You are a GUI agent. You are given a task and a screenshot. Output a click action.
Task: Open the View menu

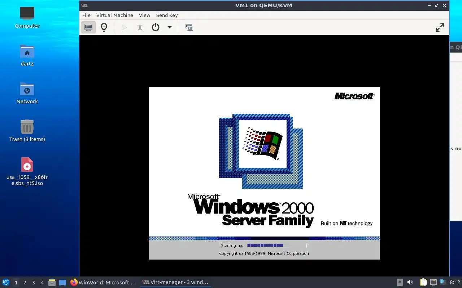click(x=144, y=15)
